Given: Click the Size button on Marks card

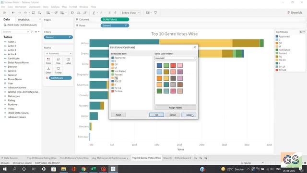Looking at the screenshot, I should [x=59, y=61].
